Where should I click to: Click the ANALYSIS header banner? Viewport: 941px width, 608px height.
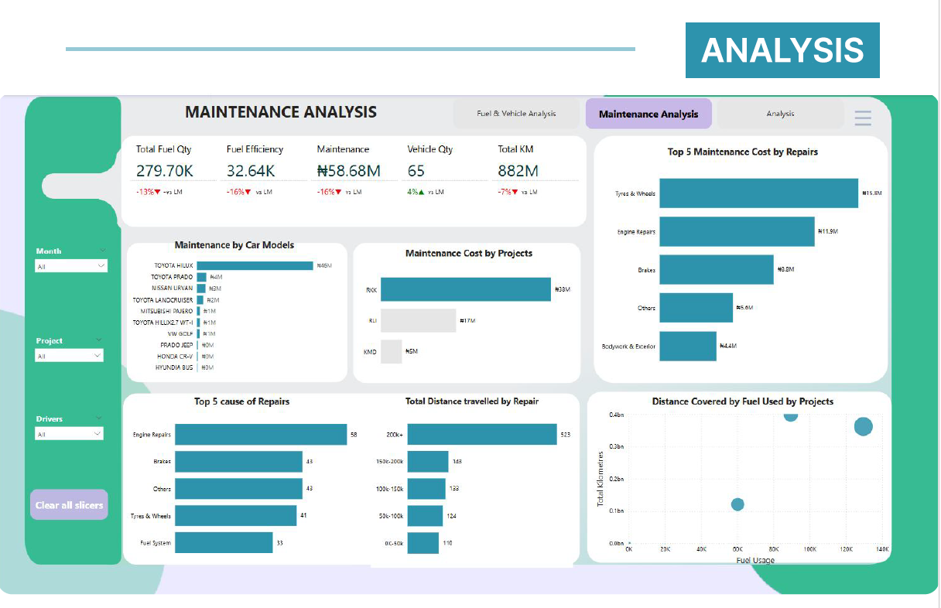(x=782, y=50)
